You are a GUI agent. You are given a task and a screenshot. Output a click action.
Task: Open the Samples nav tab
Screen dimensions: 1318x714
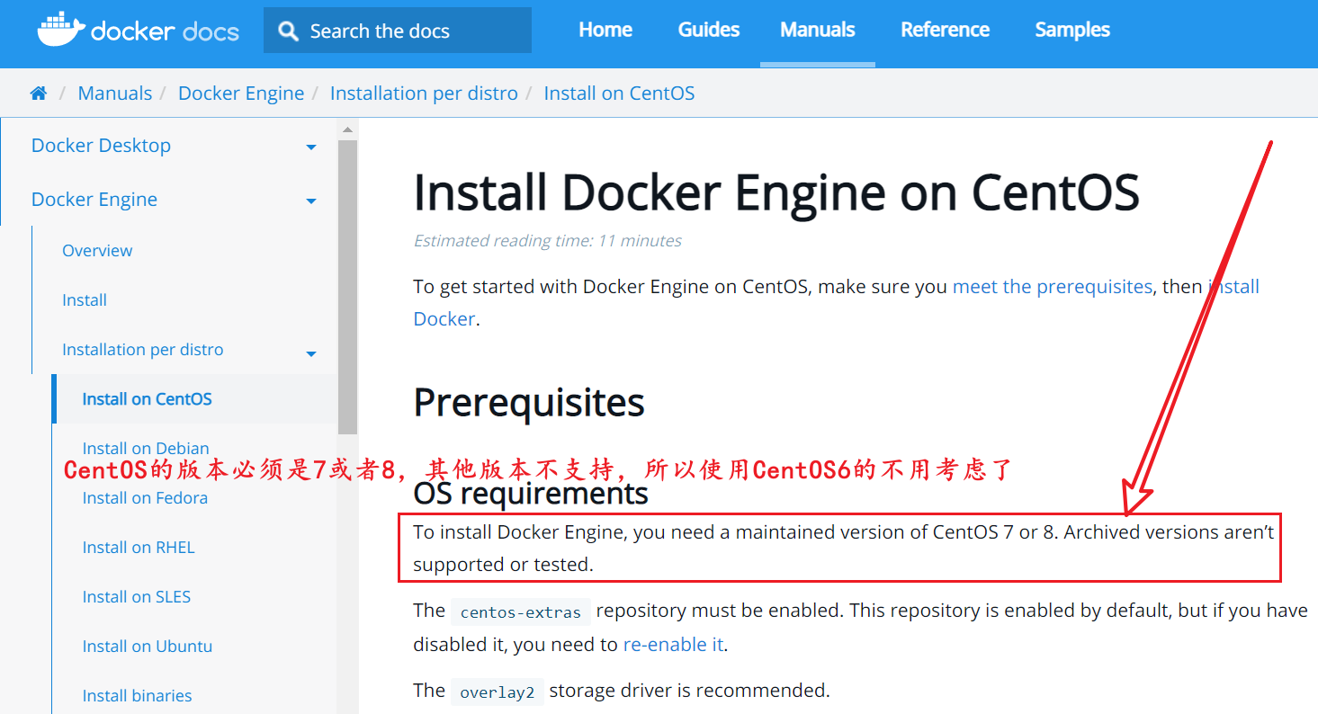[x=1072, y=30]
